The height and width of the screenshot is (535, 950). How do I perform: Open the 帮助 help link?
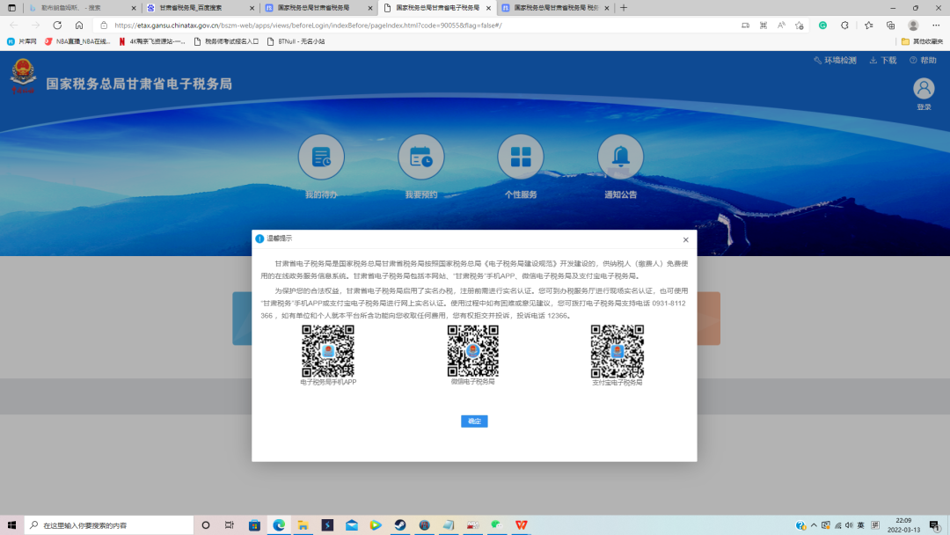(x=924, y=61)
